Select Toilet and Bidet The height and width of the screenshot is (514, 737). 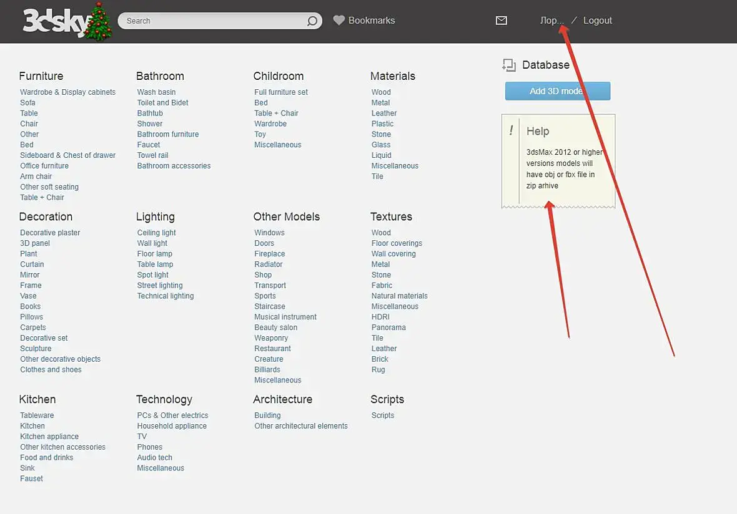tap(162, 103)
